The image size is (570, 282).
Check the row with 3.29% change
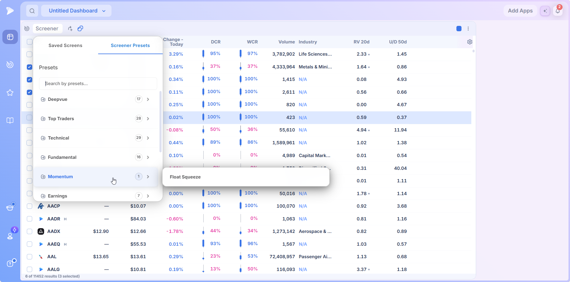click(x=29, y=54)
